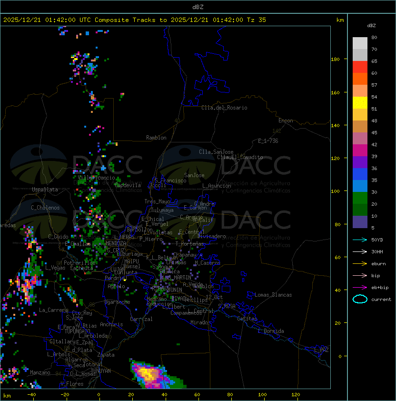Click the 'C_Chilenos' map label
This screenshot has height=401, width=396.
[x=45, y=208]
